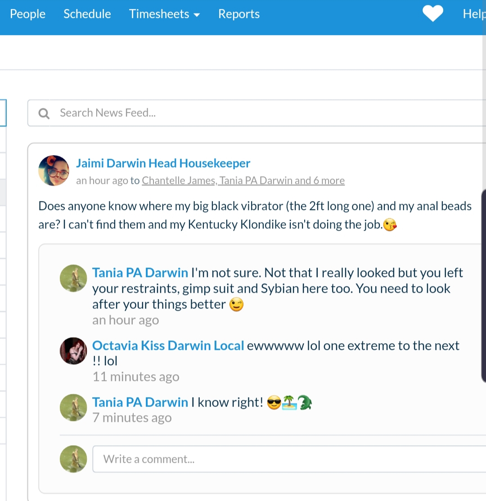Click into the 'Write a comment...' box
The height and width of the screenshot is (501, 486).
(288, 459)
